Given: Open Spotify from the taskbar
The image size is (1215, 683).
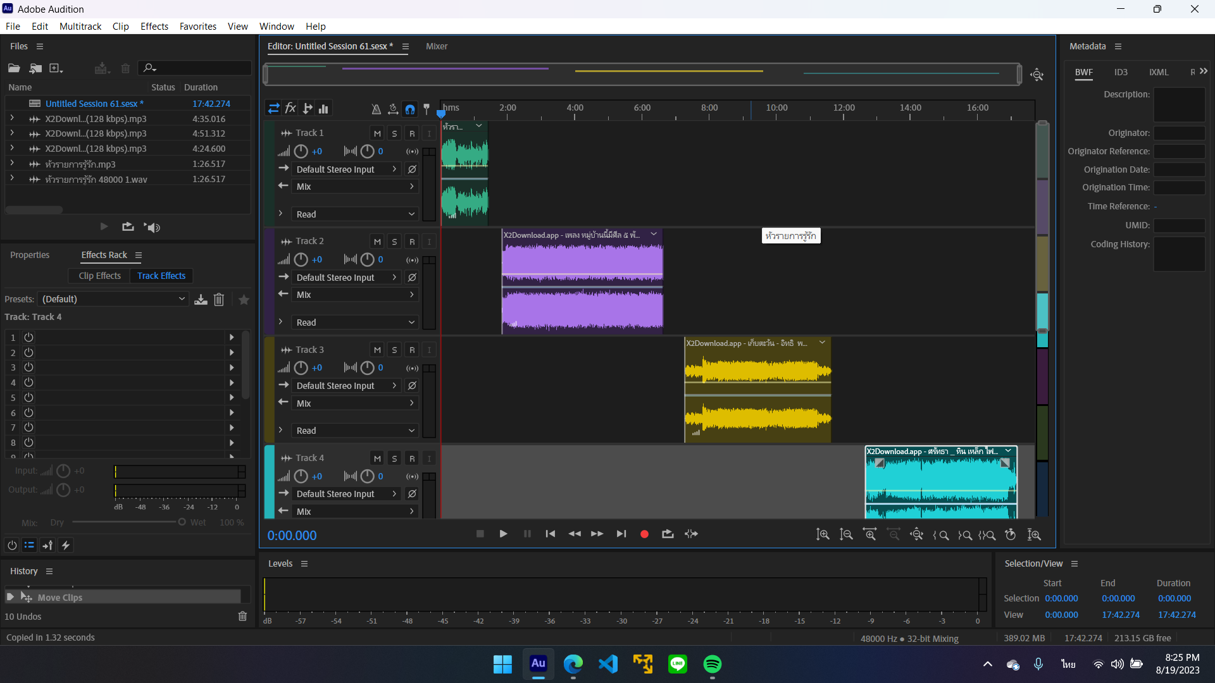Looking at the screenshot, I should [x=712, y=664].
